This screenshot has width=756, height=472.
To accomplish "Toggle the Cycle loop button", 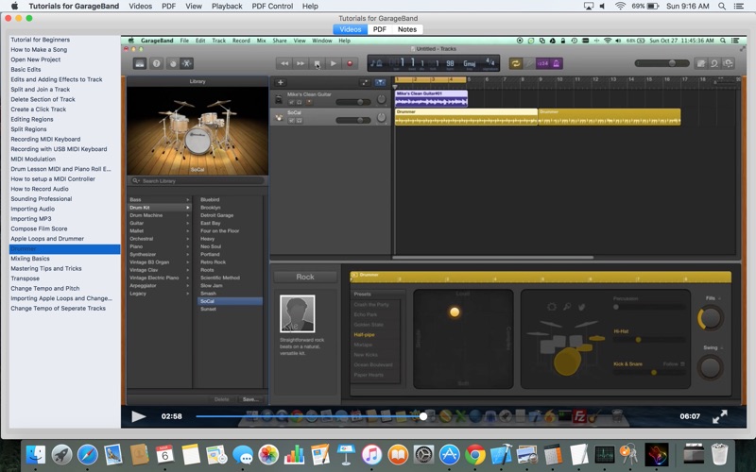I will [515, 63].
